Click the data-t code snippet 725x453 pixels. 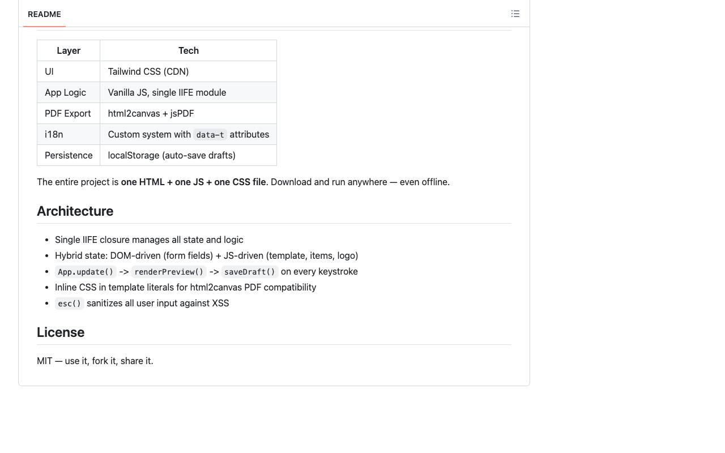click(x=210, y=135)
